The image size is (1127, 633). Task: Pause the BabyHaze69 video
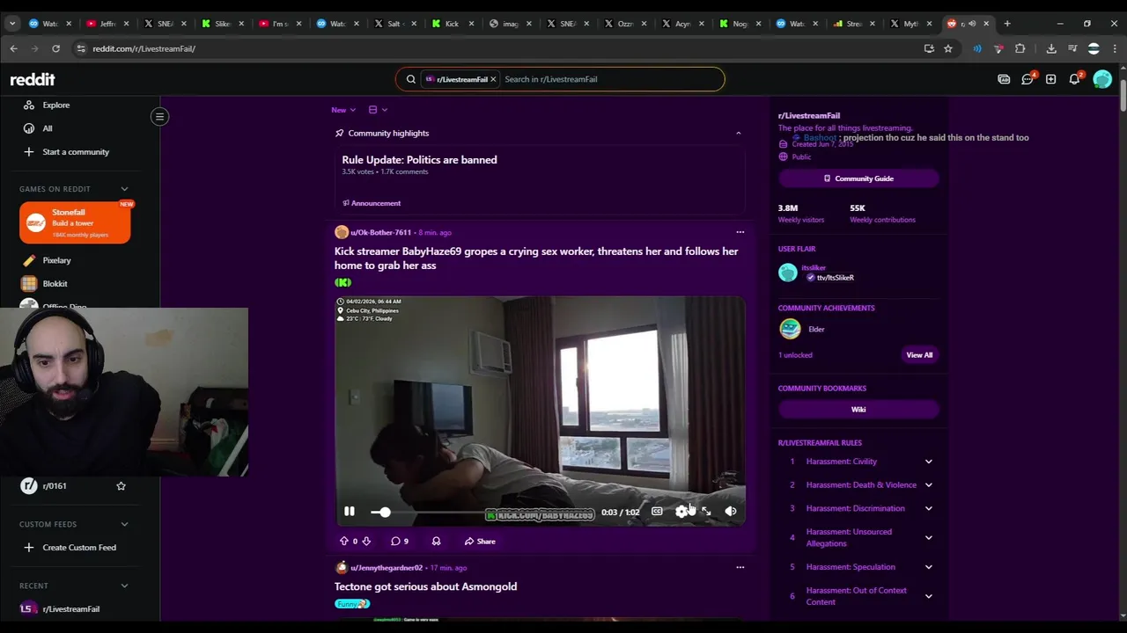(350, 512)
